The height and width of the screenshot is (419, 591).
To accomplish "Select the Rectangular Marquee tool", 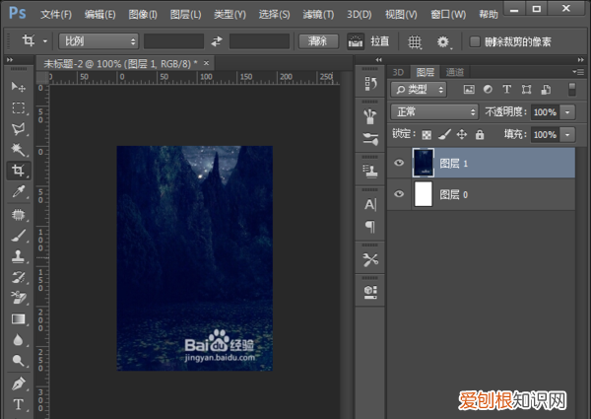I will (x=18, y=107).
